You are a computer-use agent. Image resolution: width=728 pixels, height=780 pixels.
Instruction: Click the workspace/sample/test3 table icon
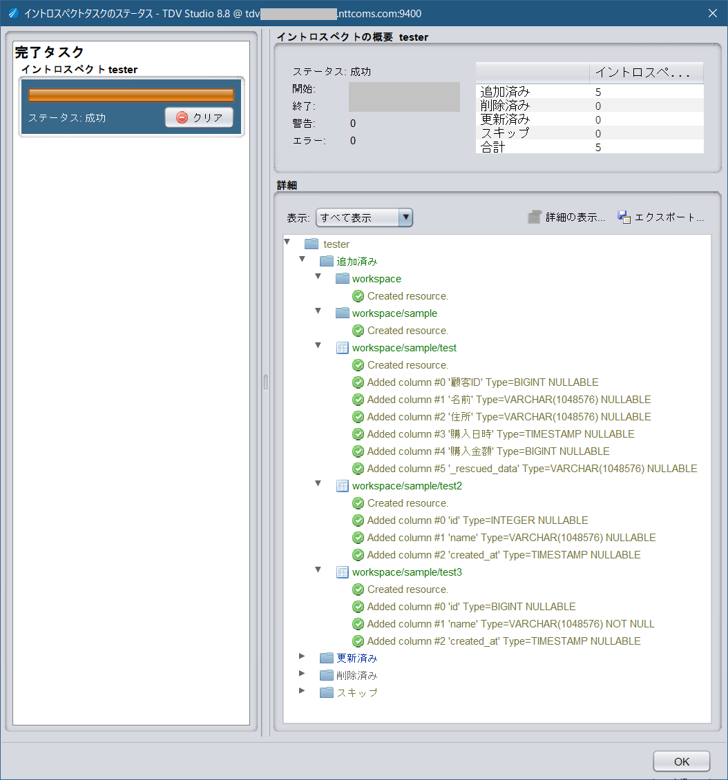click(343, 572)
